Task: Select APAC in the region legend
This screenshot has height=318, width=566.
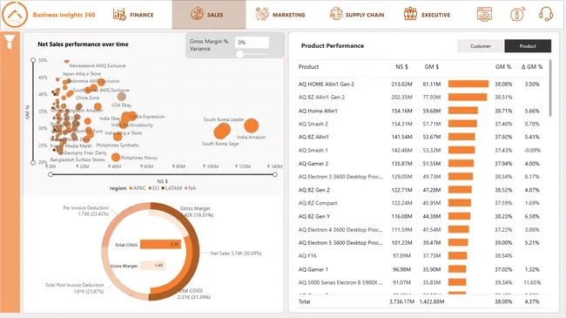Action: pyautogui.click(x=138, y=188)
